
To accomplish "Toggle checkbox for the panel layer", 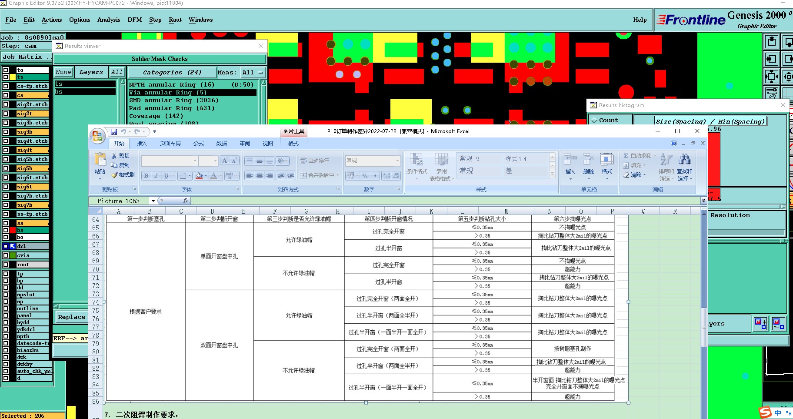I will click(x=6, y=315).
